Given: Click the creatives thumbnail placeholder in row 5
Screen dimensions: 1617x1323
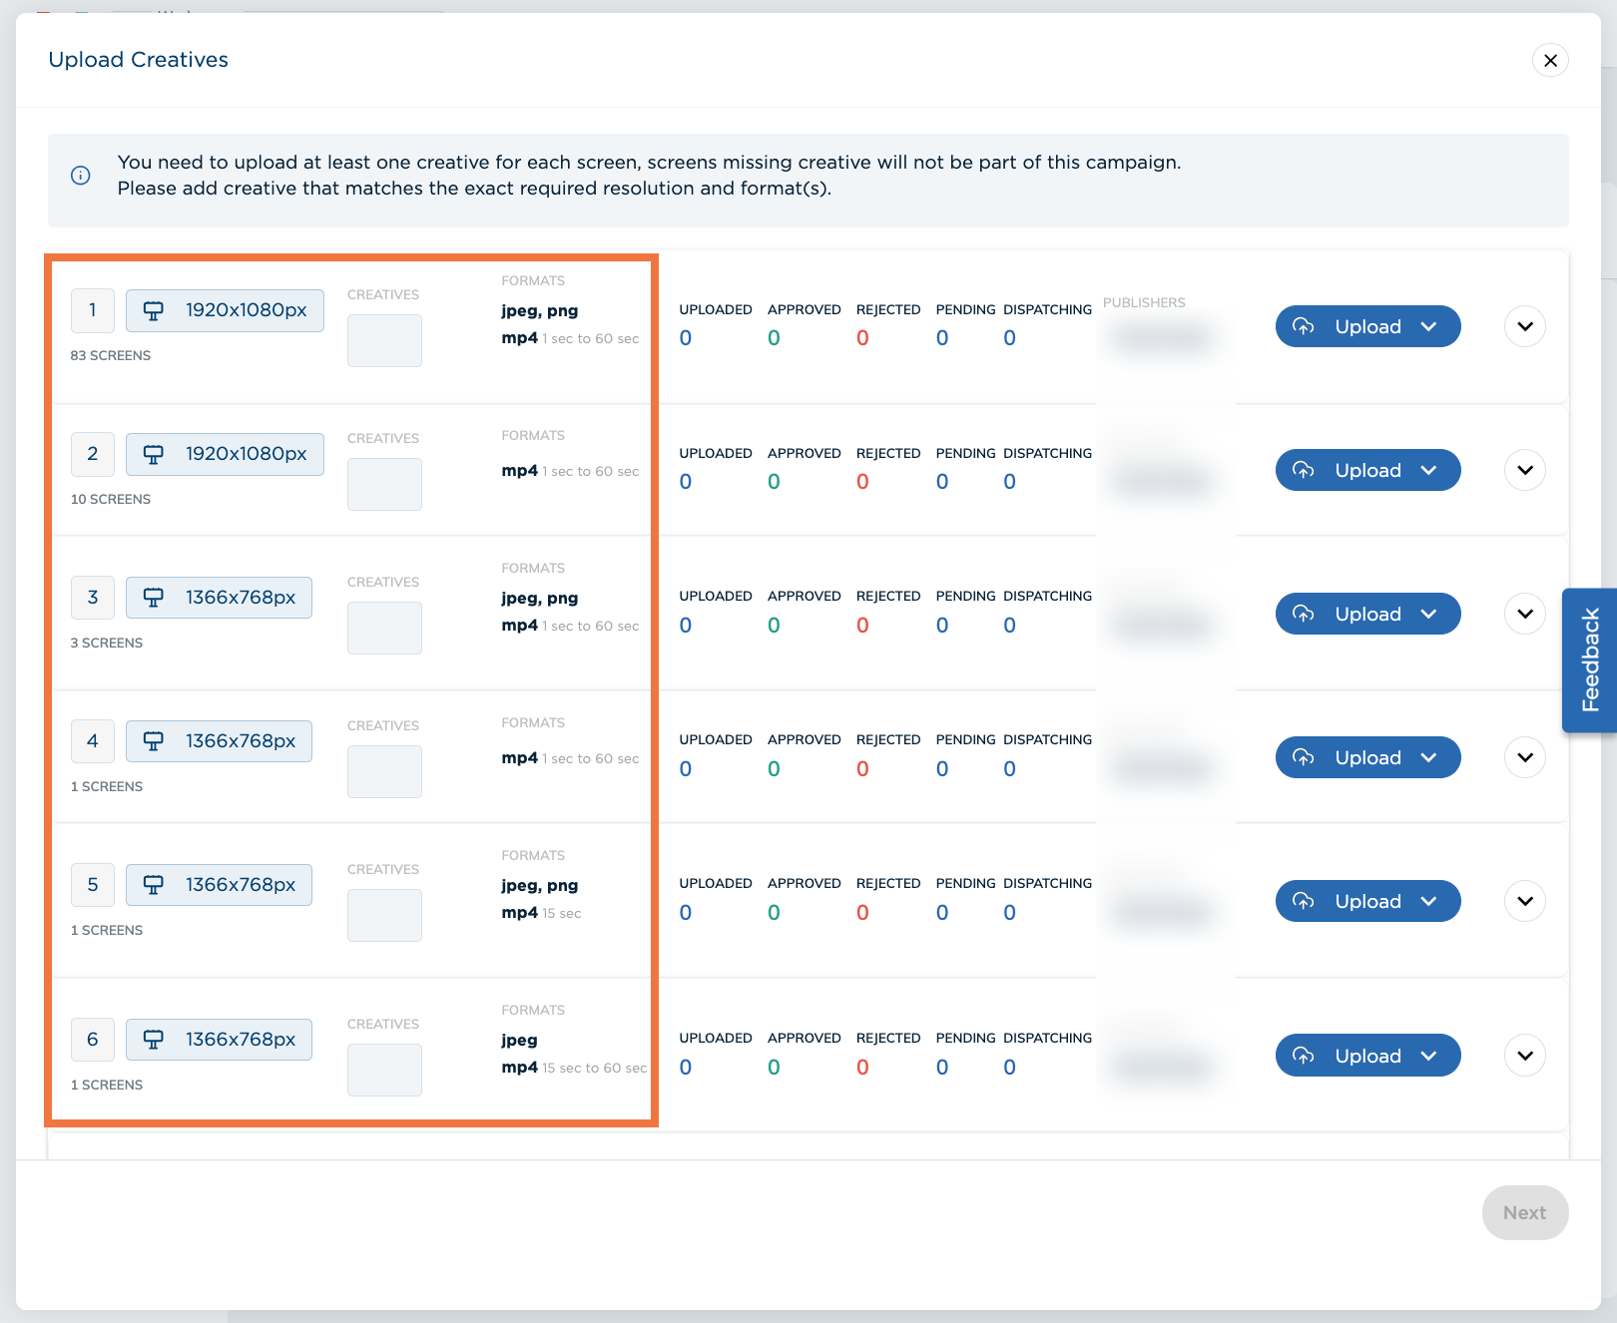Looking at the screenshot, I should tap(384, 915).
